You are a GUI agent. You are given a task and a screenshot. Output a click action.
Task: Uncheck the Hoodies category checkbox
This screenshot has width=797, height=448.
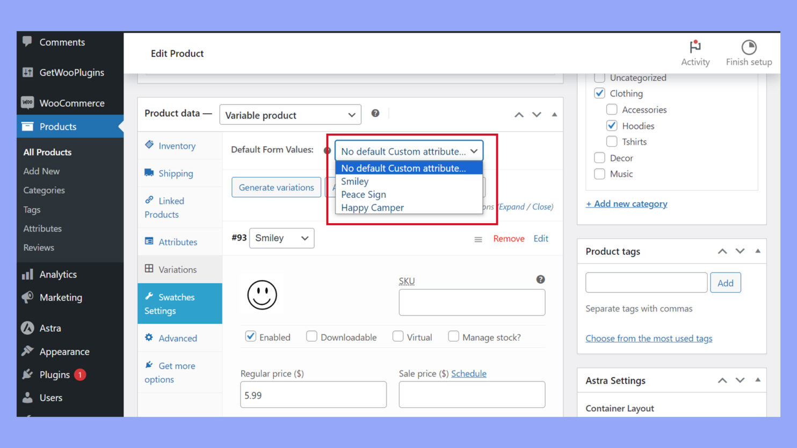tap(611, 126)
